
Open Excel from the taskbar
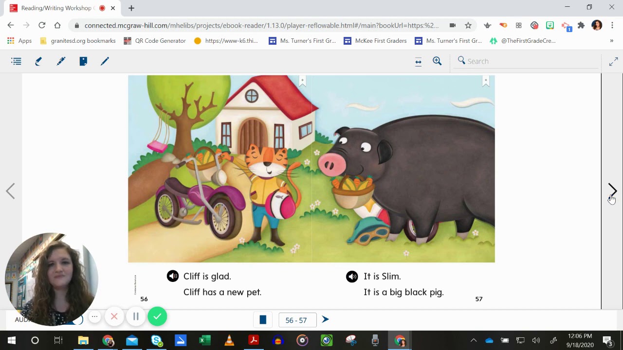[x=205, y=340]
